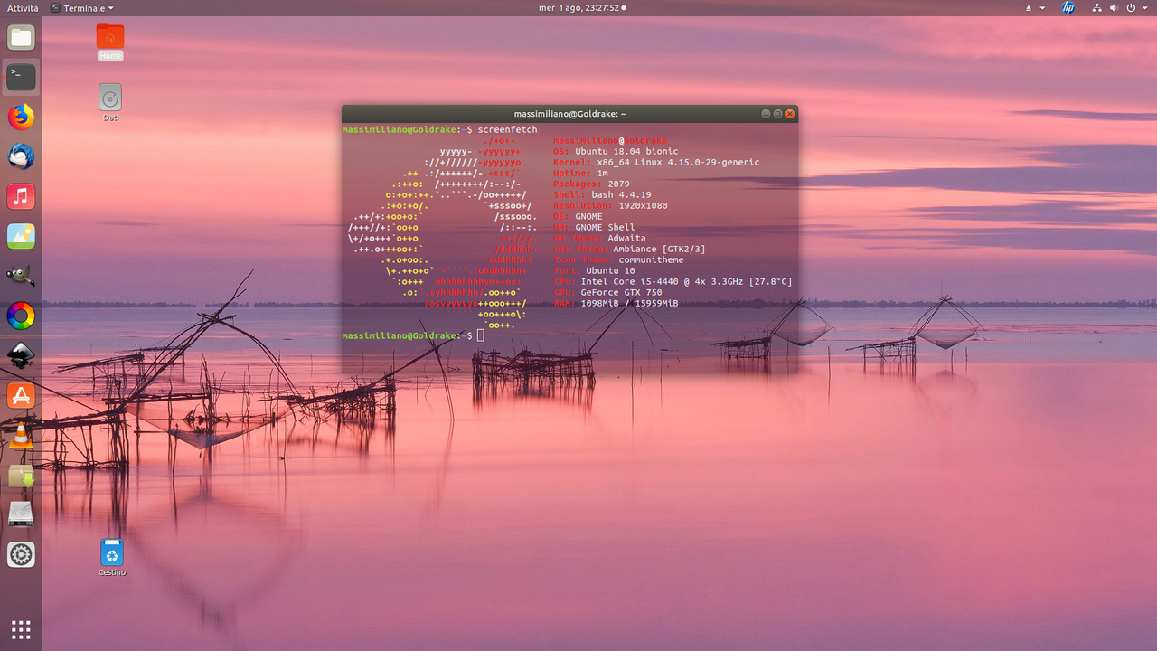Launch GIMP from the dock

[x=21, y=277]
